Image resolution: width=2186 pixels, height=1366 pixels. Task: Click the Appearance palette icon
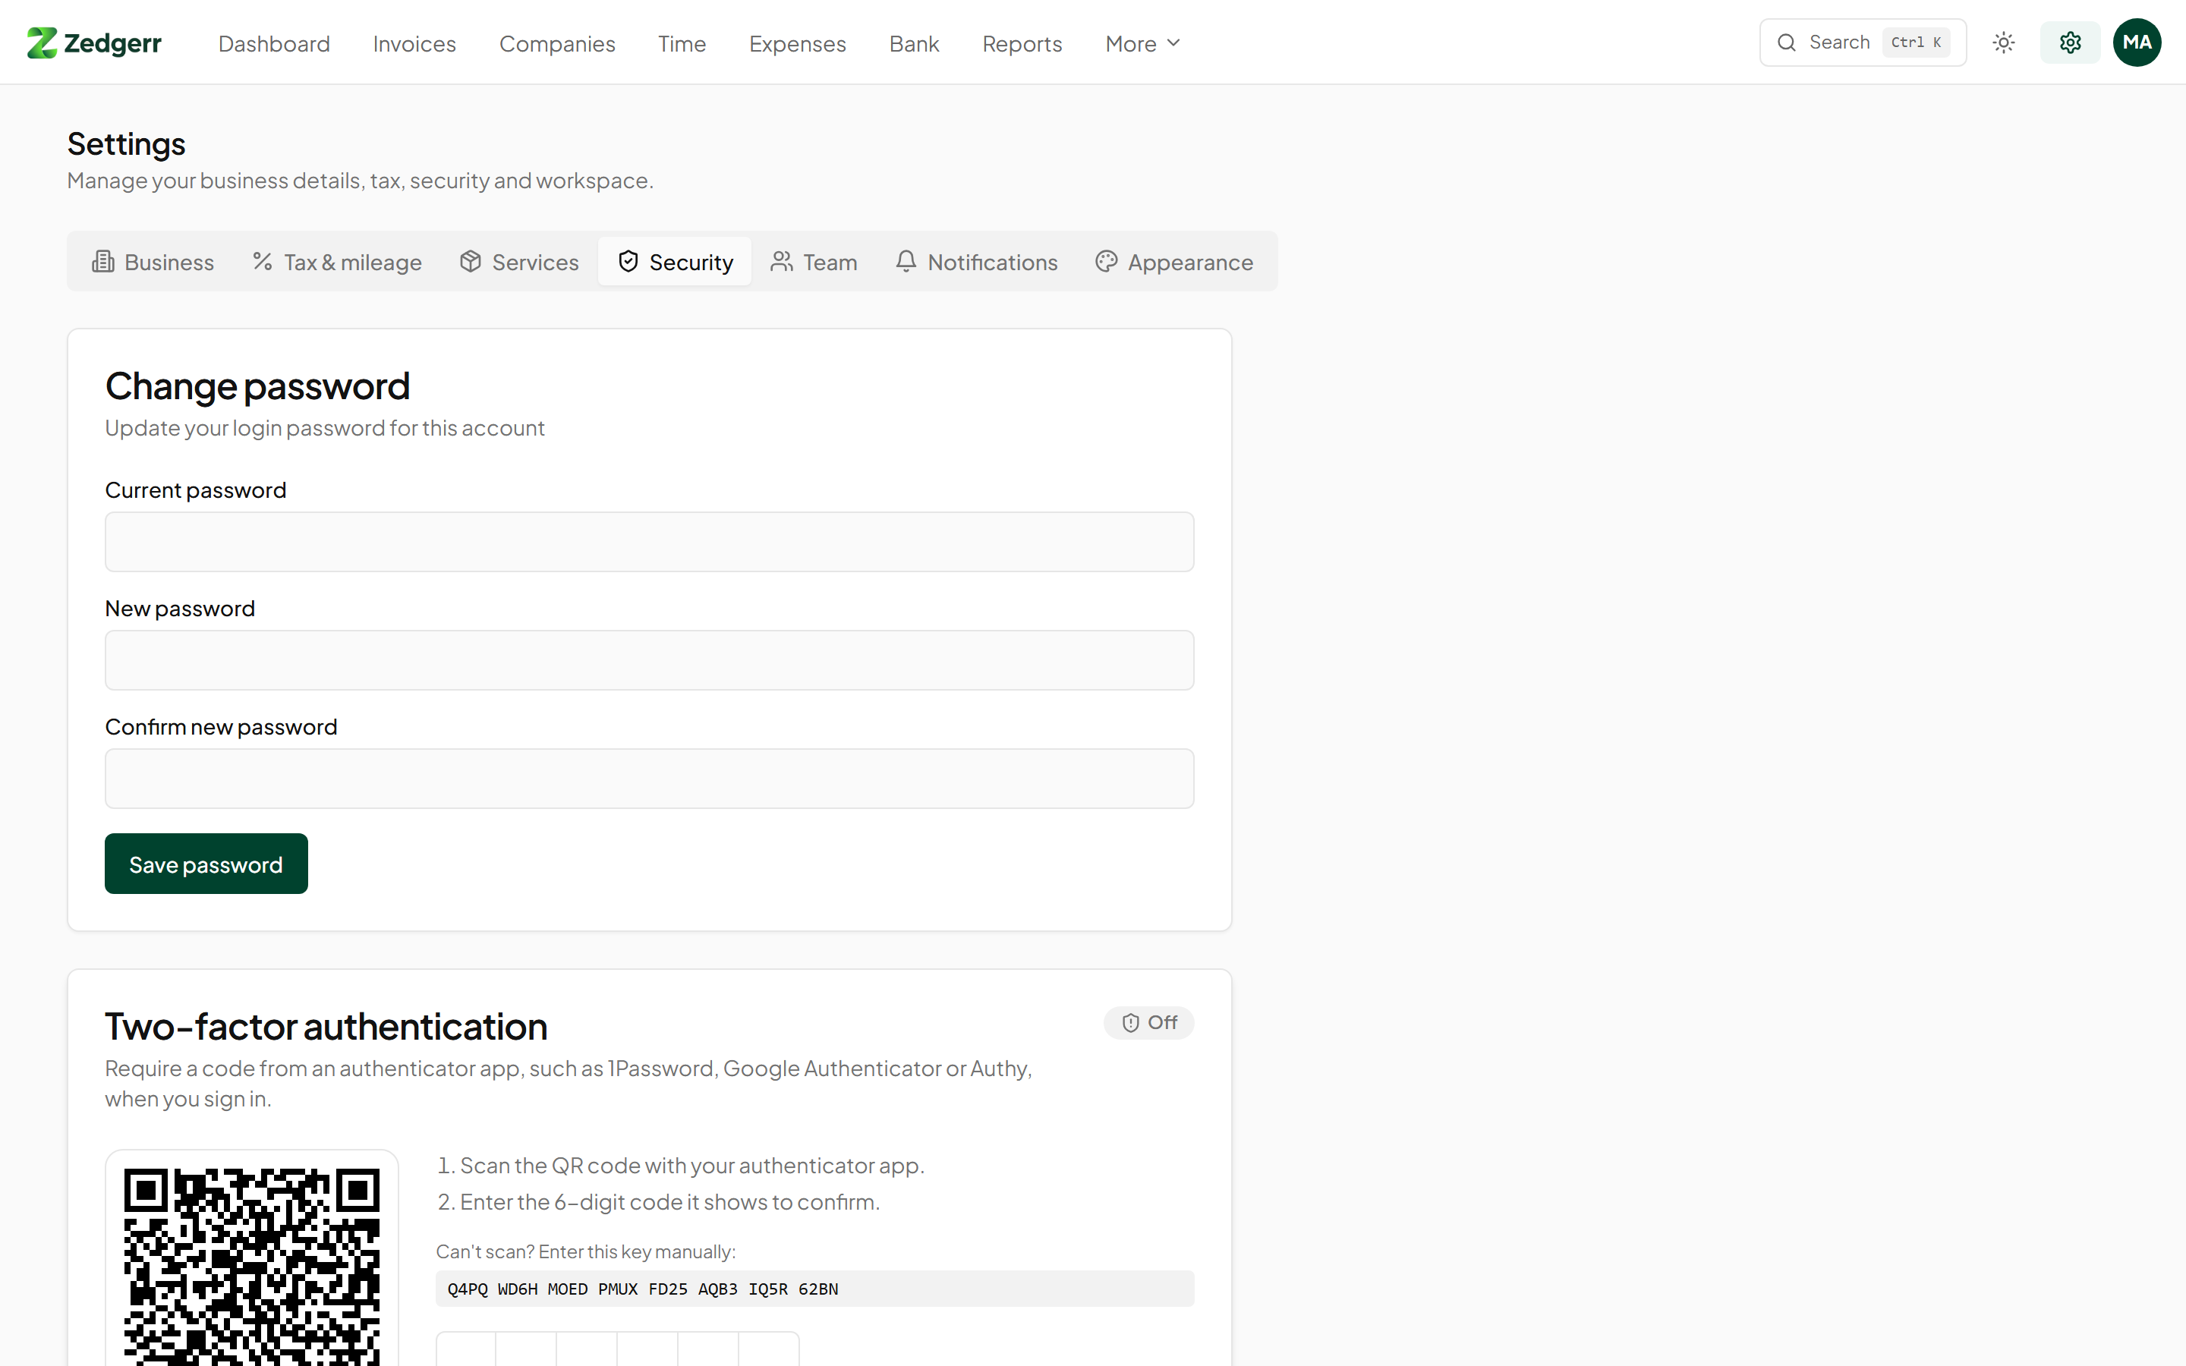coord(1107,262)
